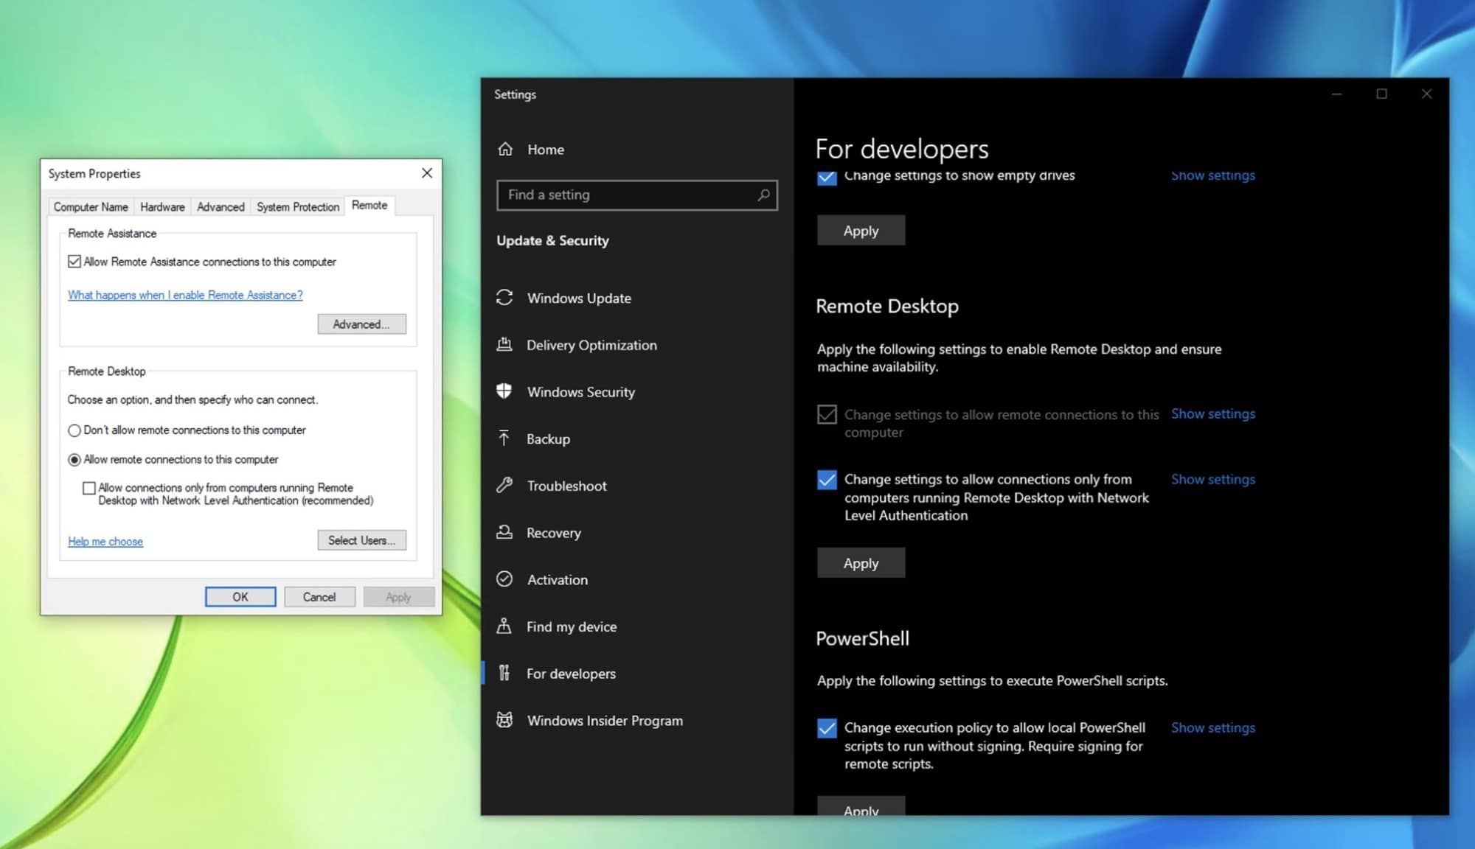Close the Settings window
1475x849 pixels.
click(x=1426, y=94)
